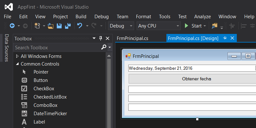
Task: Click the Toolbox search magnifier icon
Action: (104, 47)
